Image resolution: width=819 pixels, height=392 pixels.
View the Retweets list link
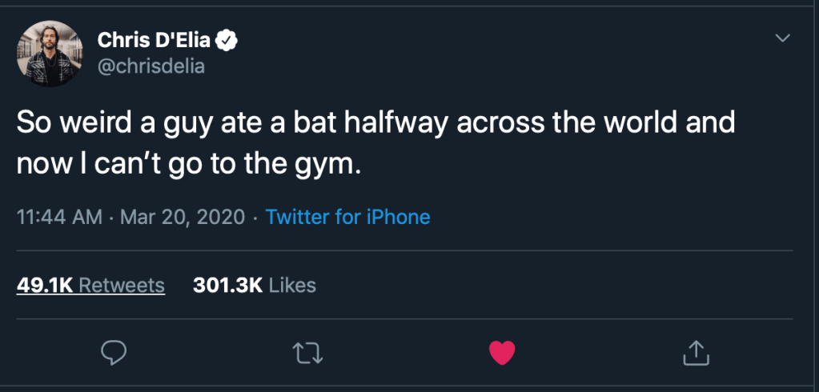point(122,286)
